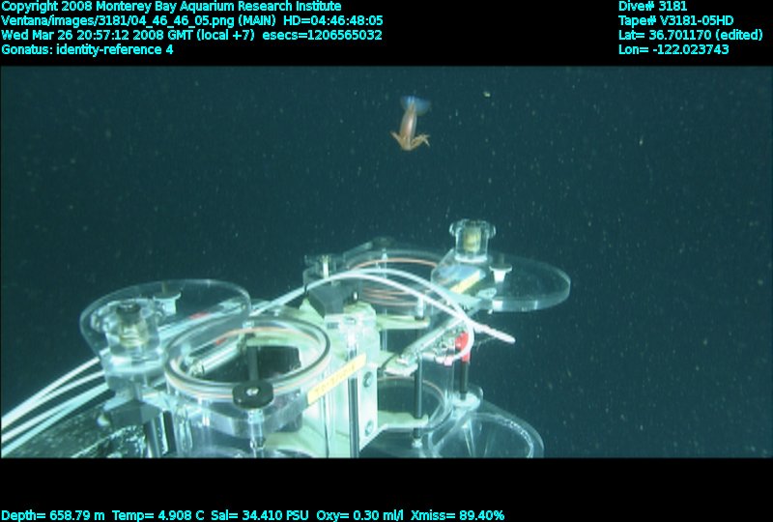The height and width of the screenshot is (522, 773).
Task: Select the annotation 'Gonatus: identity-reference 4'
Action: pos(87,50)
